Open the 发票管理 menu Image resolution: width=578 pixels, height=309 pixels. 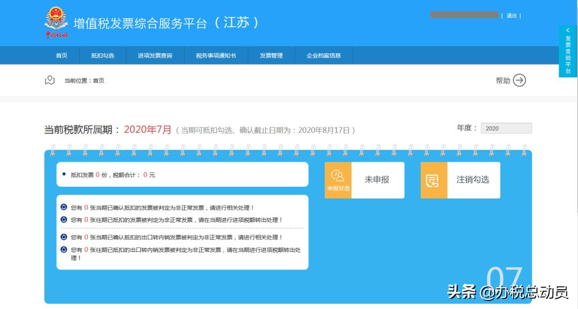(x=272, y=55)
